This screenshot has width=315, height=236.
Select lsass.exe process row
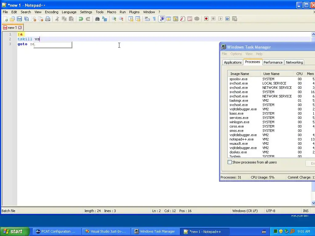pyautogui.click(x=271, y=113)
